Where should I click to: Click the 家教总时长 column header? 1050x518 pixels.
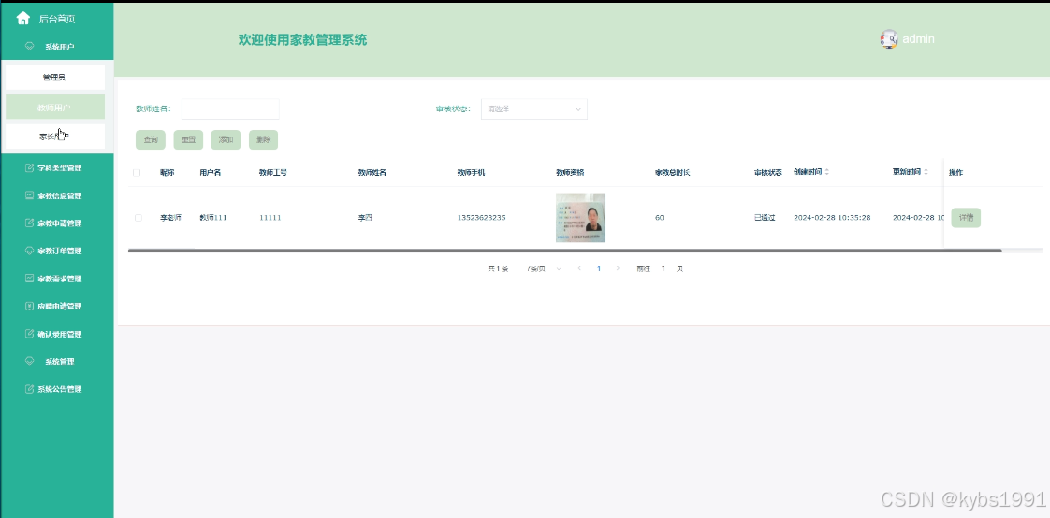(x=672, y=173)
